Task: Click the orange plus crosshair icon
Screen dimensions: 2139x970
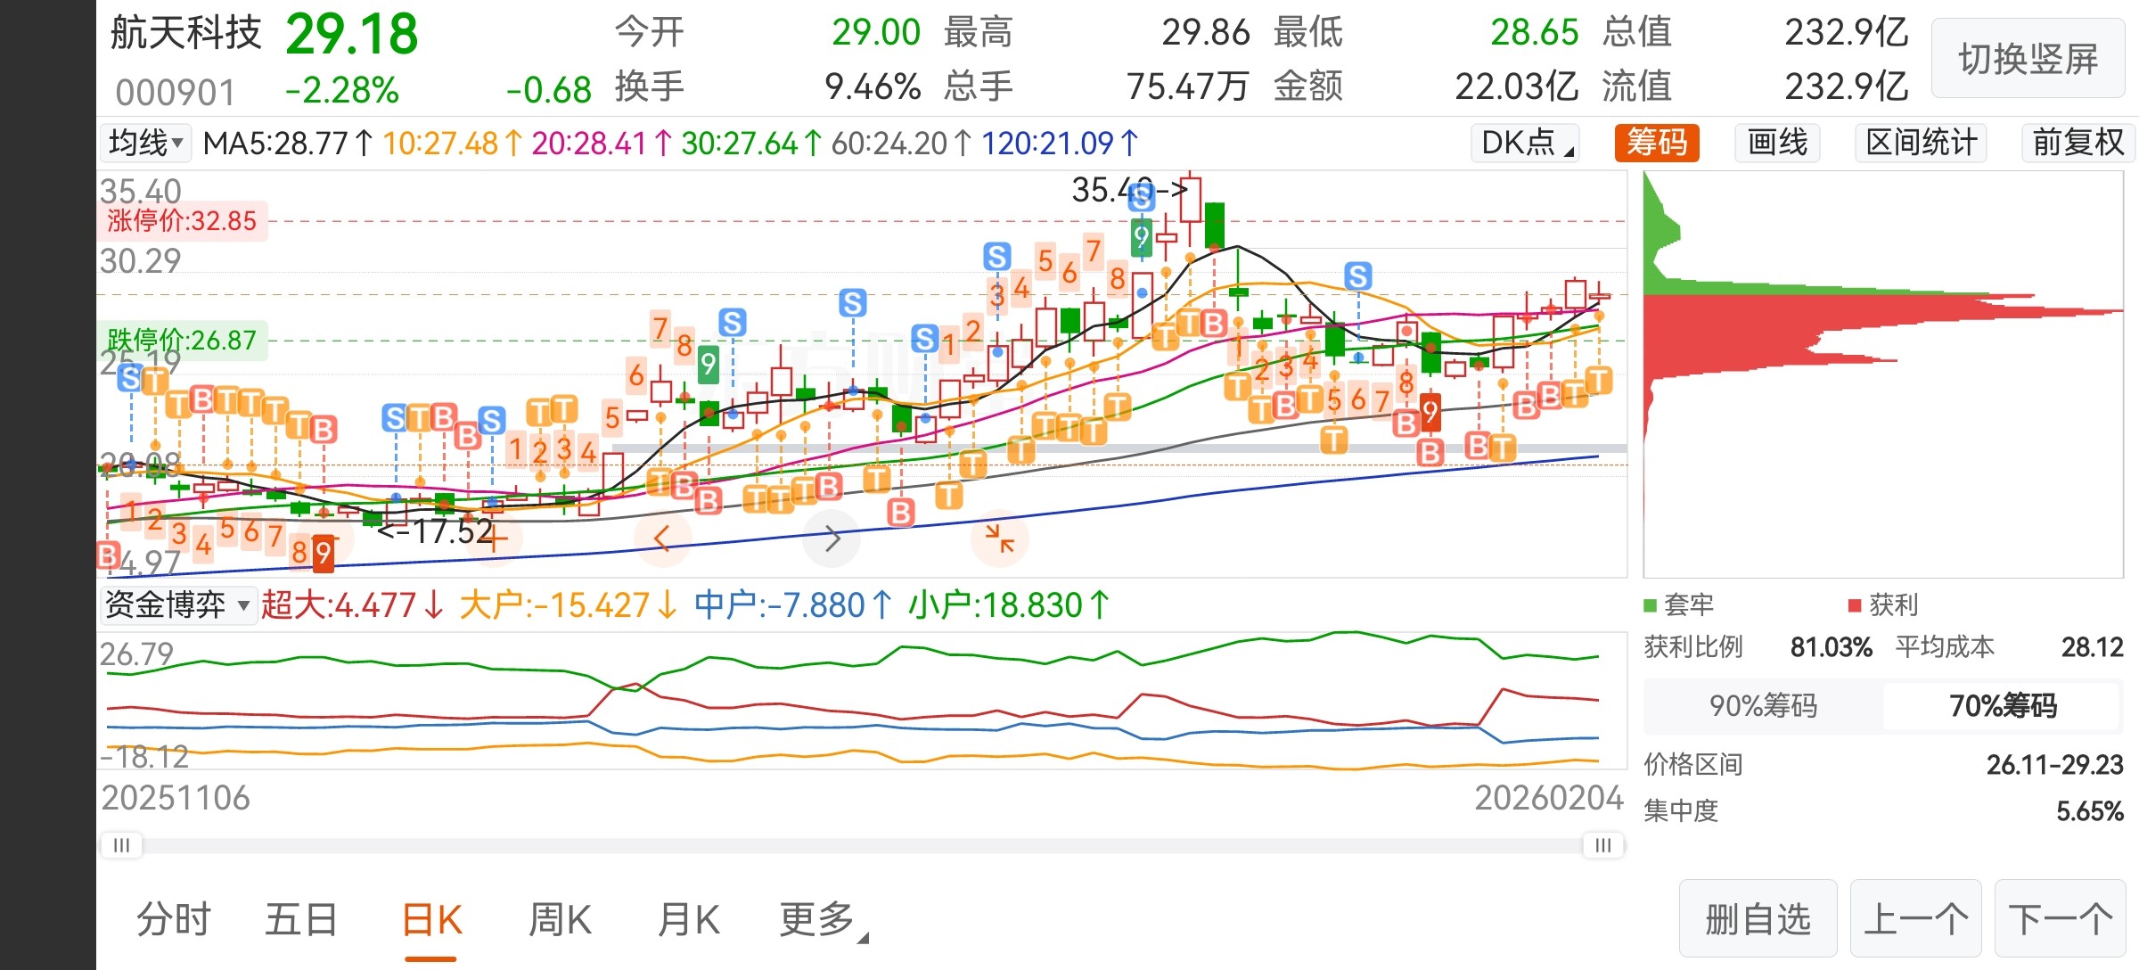Action: coord(496,538)
